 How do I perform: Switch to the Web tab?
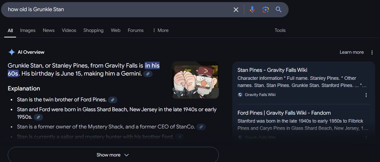(x=116, y=30)
